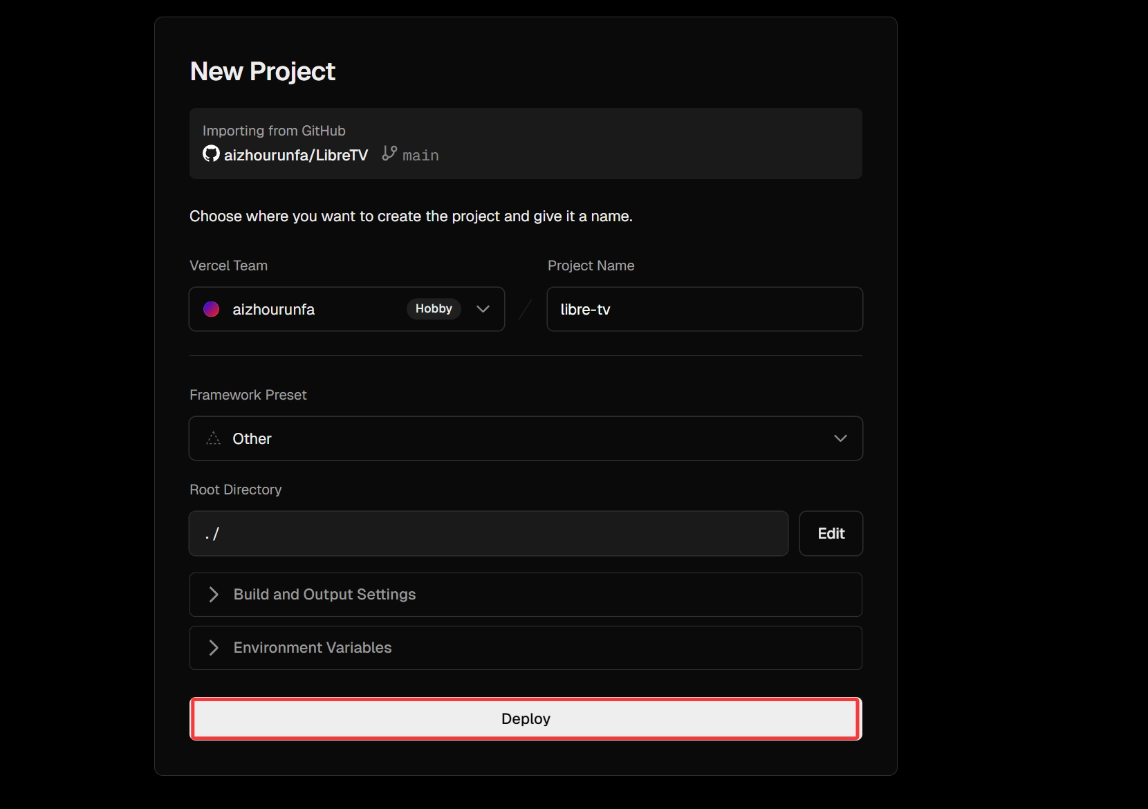Expand Build and Output Settings
The image size is (1148, 809).
pyautogui.click(x=526, y=595)
